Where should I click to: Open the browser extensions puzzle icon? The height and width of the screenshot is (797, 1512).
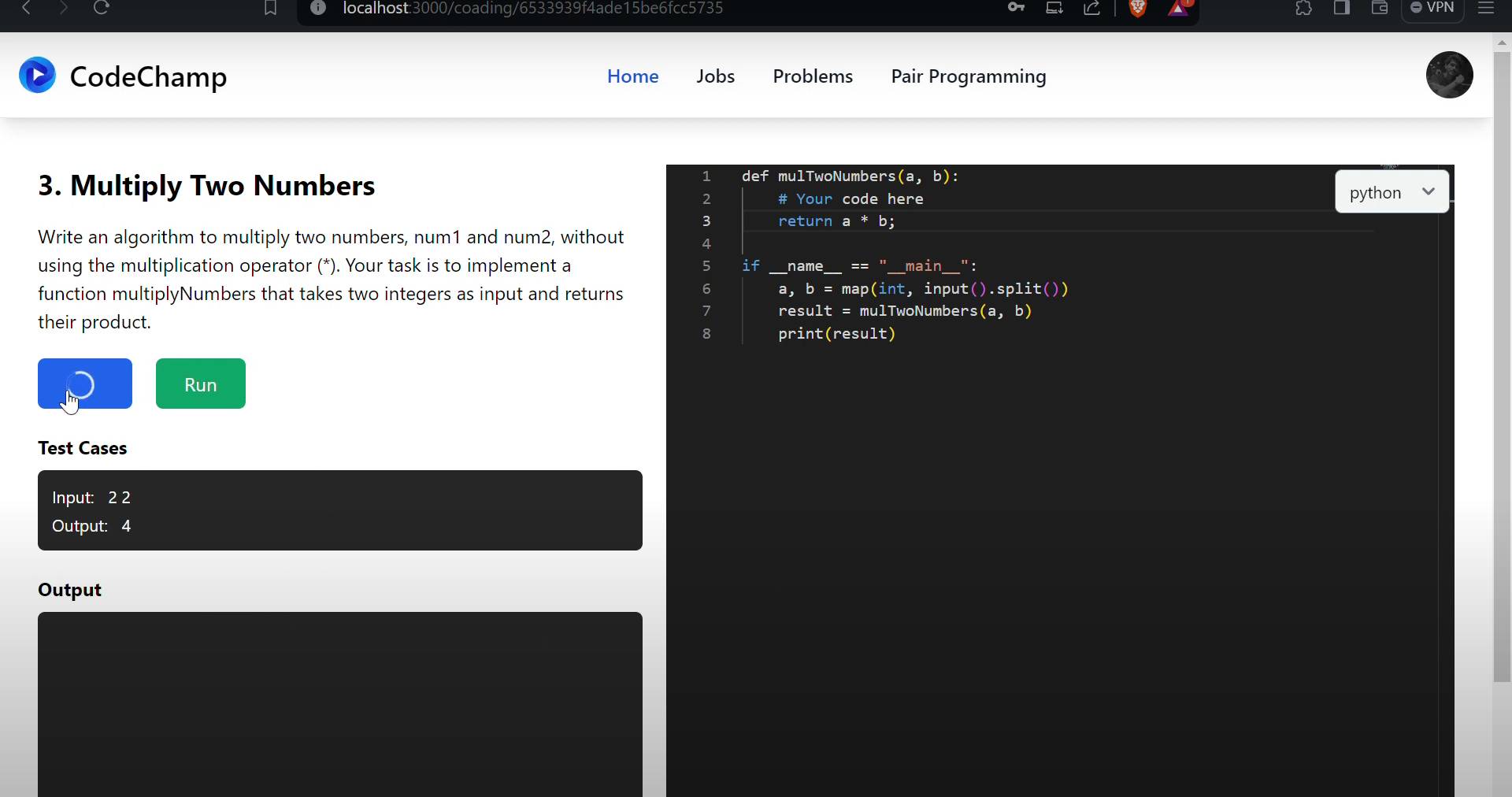pyautogui.click(x=1304, y=8)
